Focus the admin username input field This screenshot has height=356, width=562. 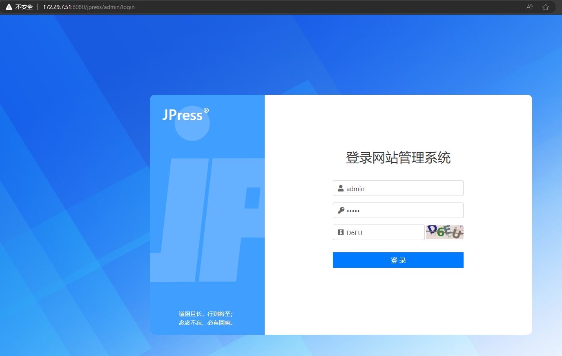398,188
